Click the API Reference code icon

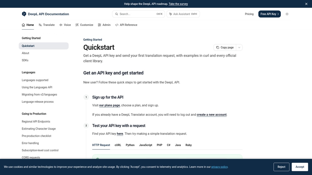click(117, 25)
